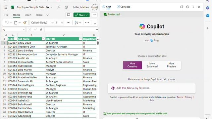The width and height of the screenshot is (212, 119).
Task: Open the font size 11 dropdown
Action: coord(62,23)
